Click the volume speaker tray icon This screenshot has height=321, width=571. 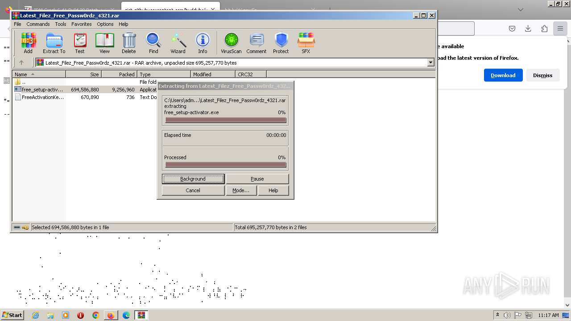tap(507, 315)
